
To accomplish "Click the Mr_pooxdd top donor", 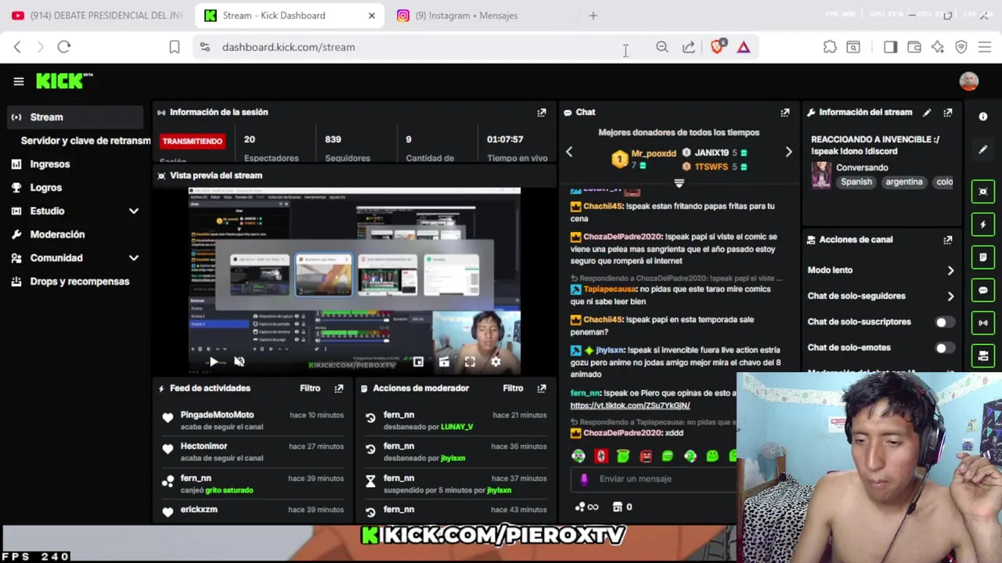I will (654, 154).
